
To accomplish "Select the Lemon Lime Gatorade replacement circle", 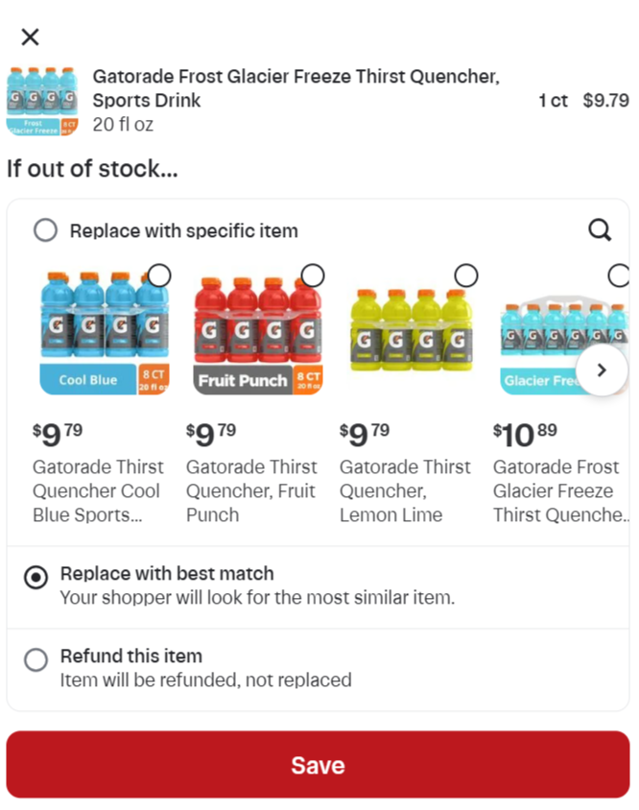I will pos(466,276).
